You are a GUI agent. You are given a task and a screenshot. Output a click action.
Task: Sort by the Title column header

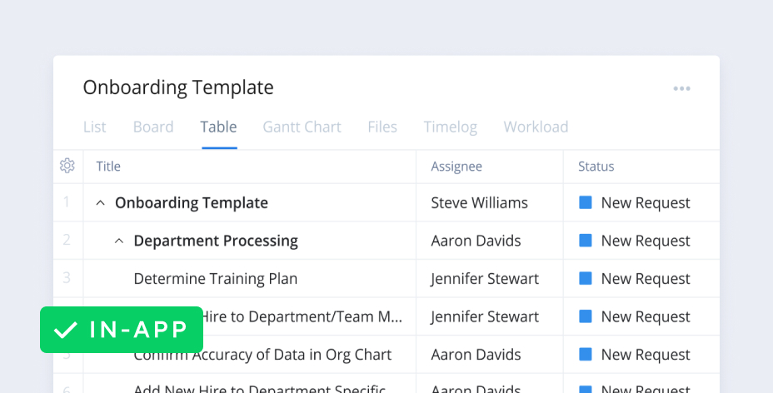[x=109, y=167]
